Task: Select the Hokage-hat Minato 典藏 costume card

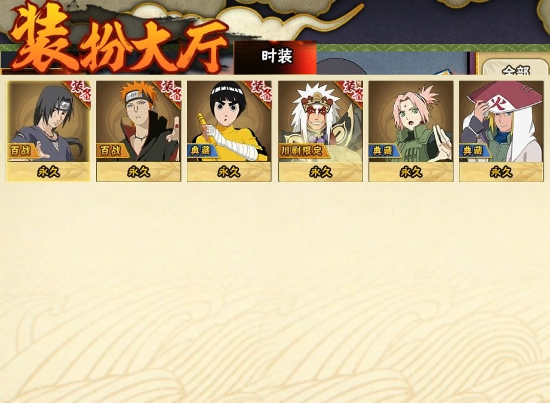Action: [501, 131]
